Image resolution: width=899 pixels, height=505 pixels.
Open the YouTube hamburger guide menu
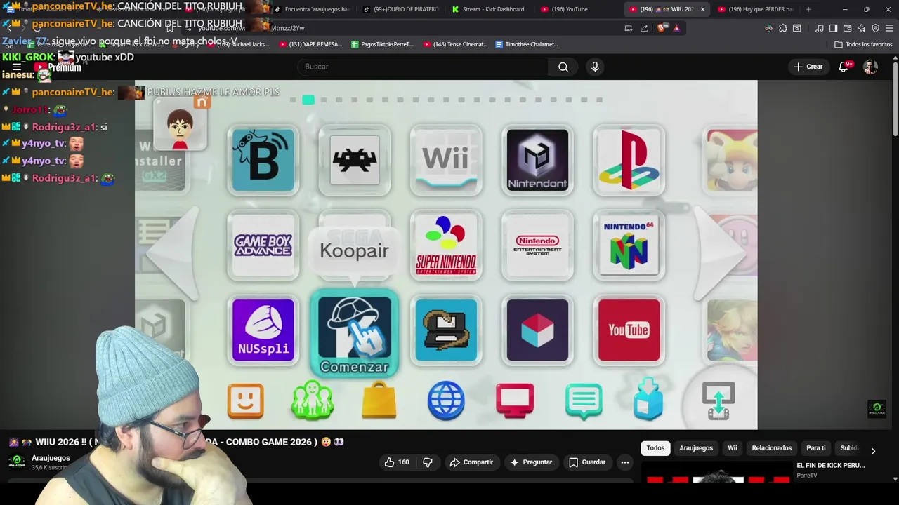tap(16, 67)
